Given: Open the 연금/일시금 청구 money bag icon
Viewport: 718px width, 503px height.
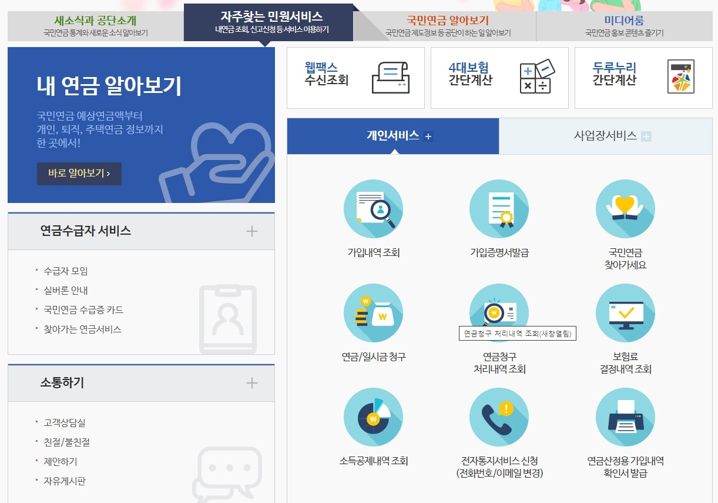Looking at the screenshot, I should tap(373, 313).
